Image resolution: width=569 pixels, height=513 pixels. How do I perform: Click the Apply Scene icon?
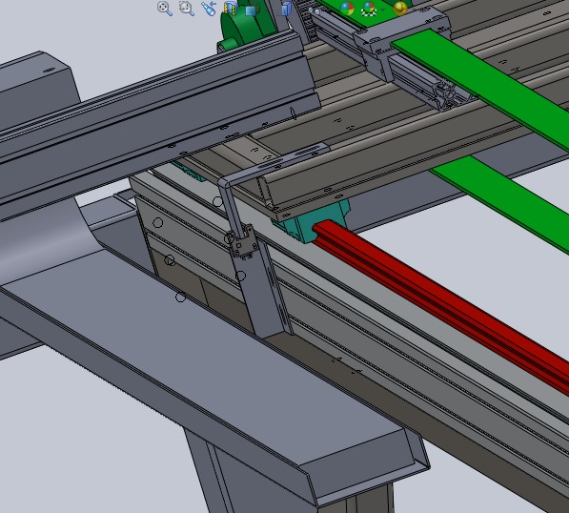[x=369, y=9]
